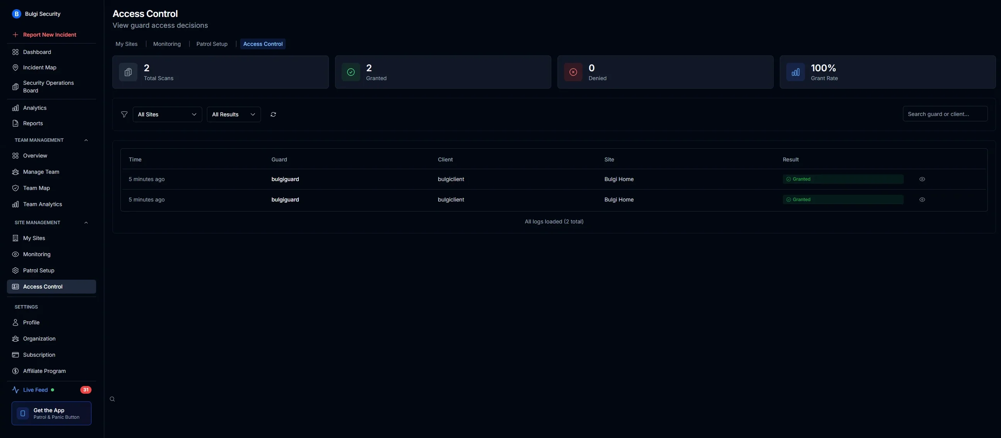
Task: Open the Affiliate Program page
Action: point(44,371)
